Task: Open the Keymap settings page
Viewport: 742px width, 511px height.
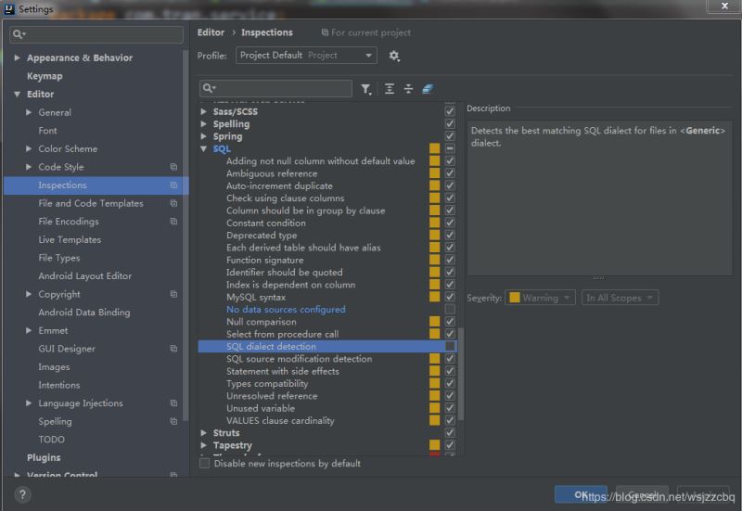Action: [45, 76]
